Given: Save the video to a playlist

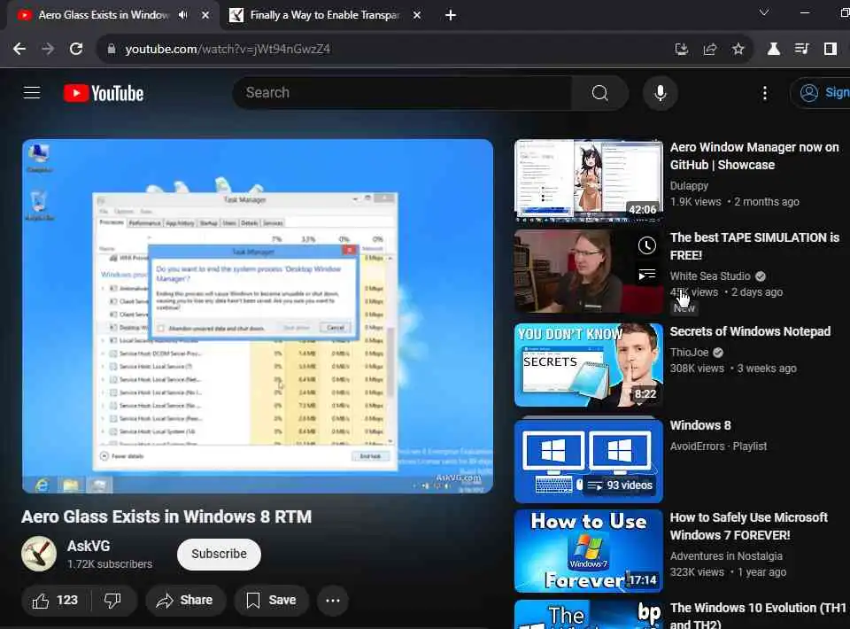Looking at the screenshot, I should pos(271,601).
